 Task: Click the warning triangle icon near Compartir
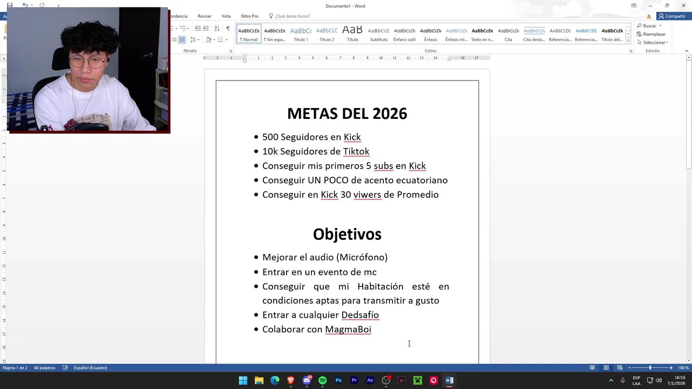click(649, 16)
